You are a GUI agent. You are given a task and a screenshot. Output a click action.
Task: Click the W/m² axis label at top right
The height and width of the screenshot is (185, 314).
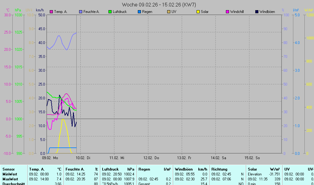309,10
